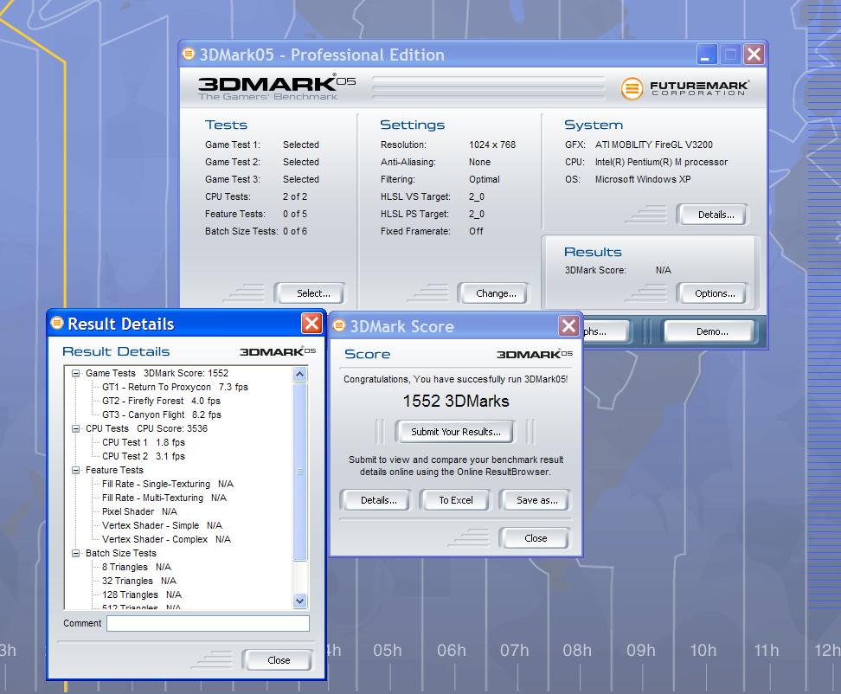Collapse the Feature Tests tree node

[x=75, y=471]
